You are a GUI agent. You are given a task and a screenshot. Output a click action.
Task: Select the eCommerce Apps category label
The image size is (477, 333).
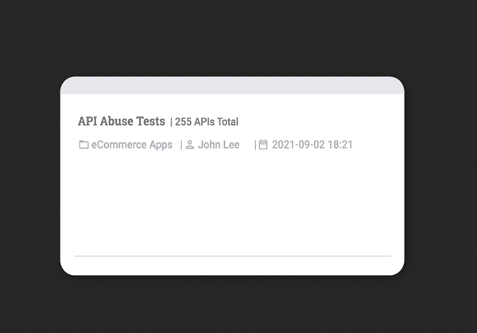click(x=132, y=145)
